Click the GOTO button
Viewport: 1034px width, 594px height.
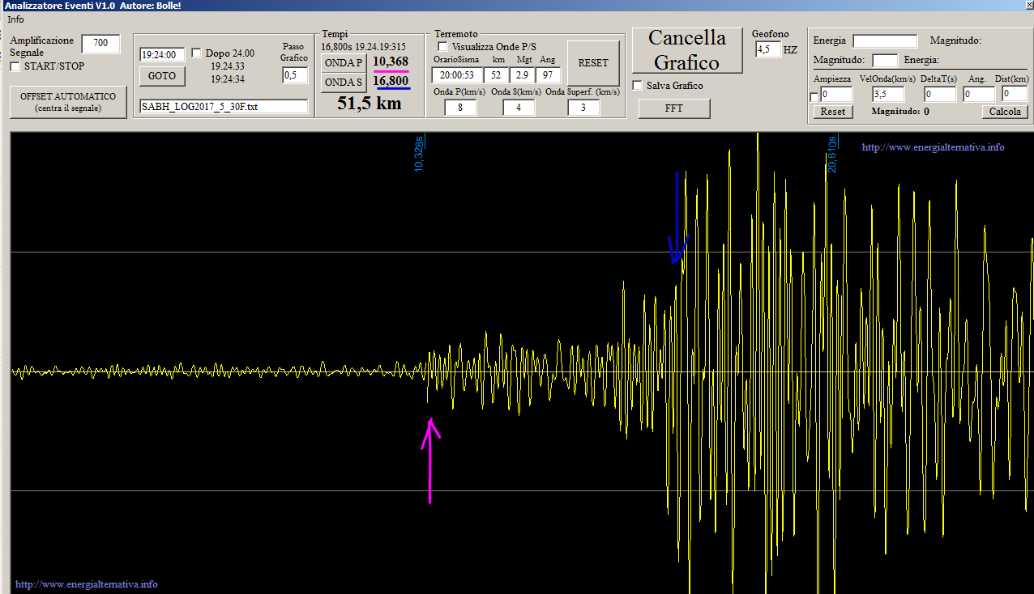point(162,76)
